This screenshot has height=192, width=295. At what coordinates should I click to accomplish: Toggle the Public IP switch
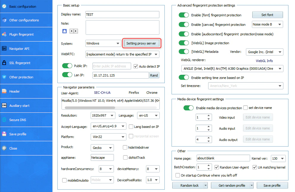click(x=67, y=66)
